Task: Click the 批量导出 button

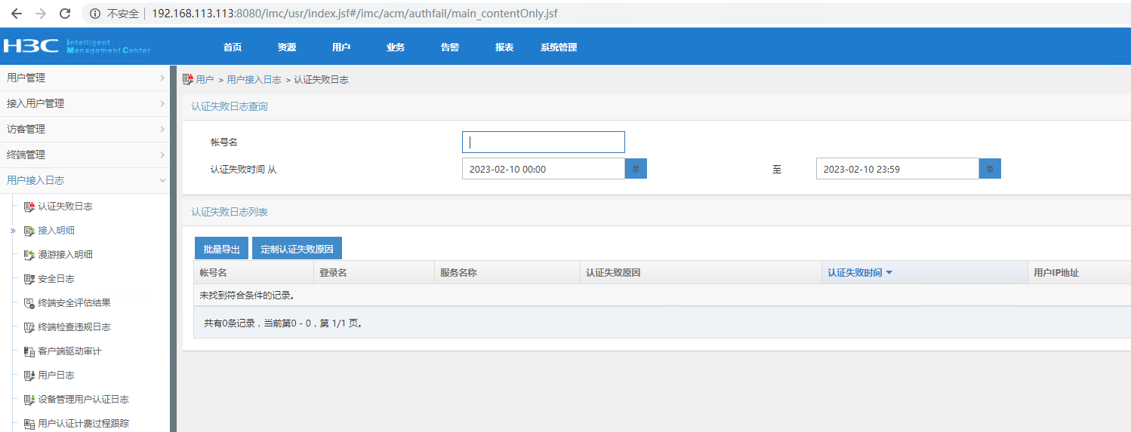Action: point(222,249)
